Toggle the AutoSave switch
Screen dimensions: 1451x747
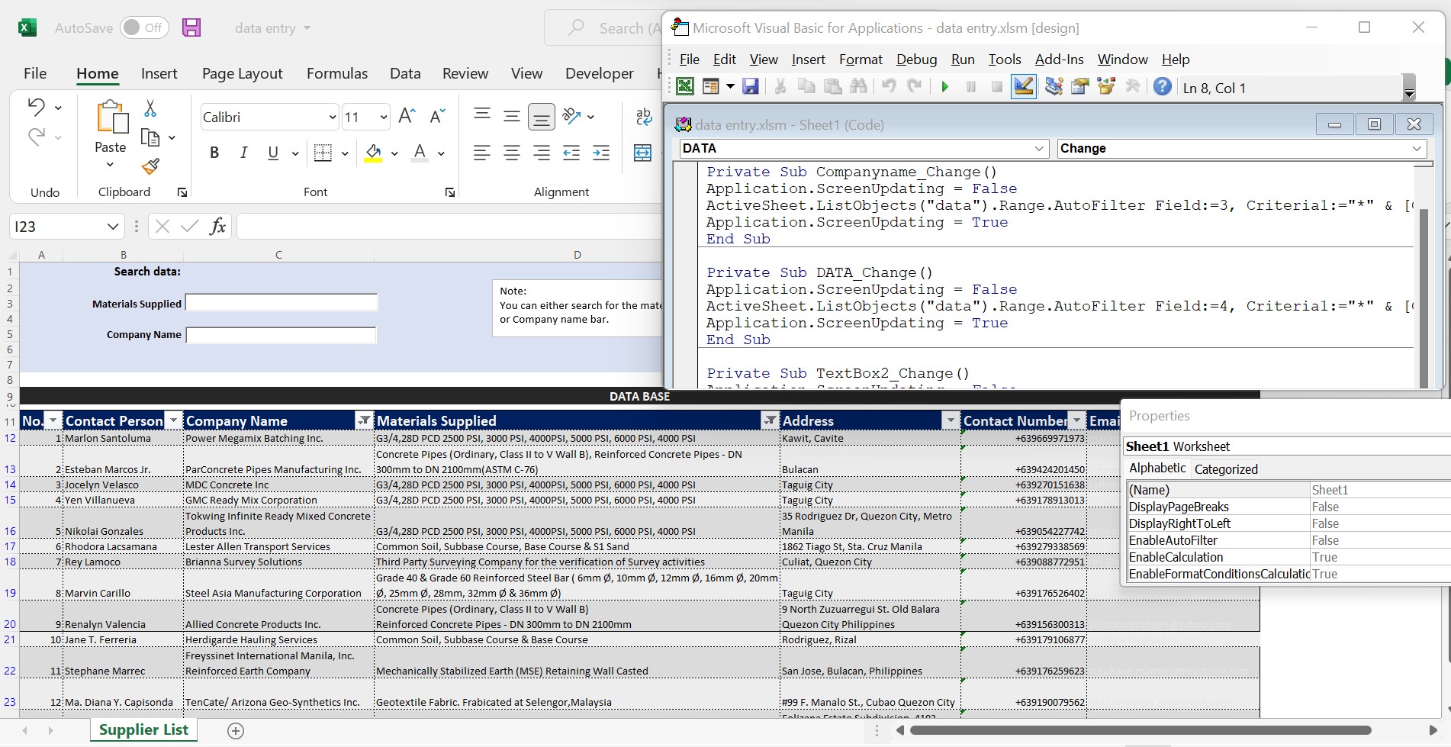tap(143, 28)
